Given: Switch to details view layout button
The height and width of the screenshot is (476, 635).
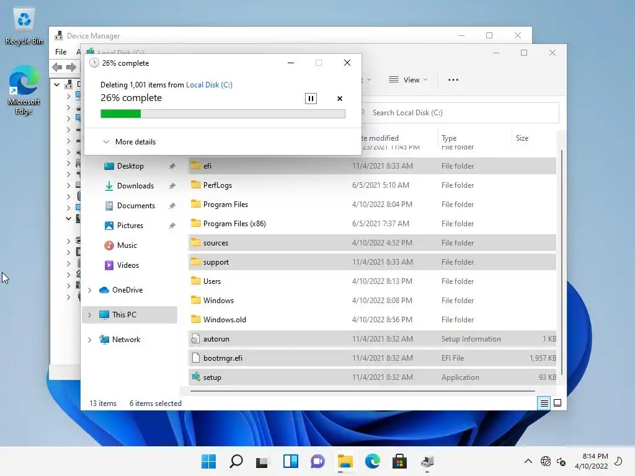Looking at the screenshot, I should tap(544, 403).
